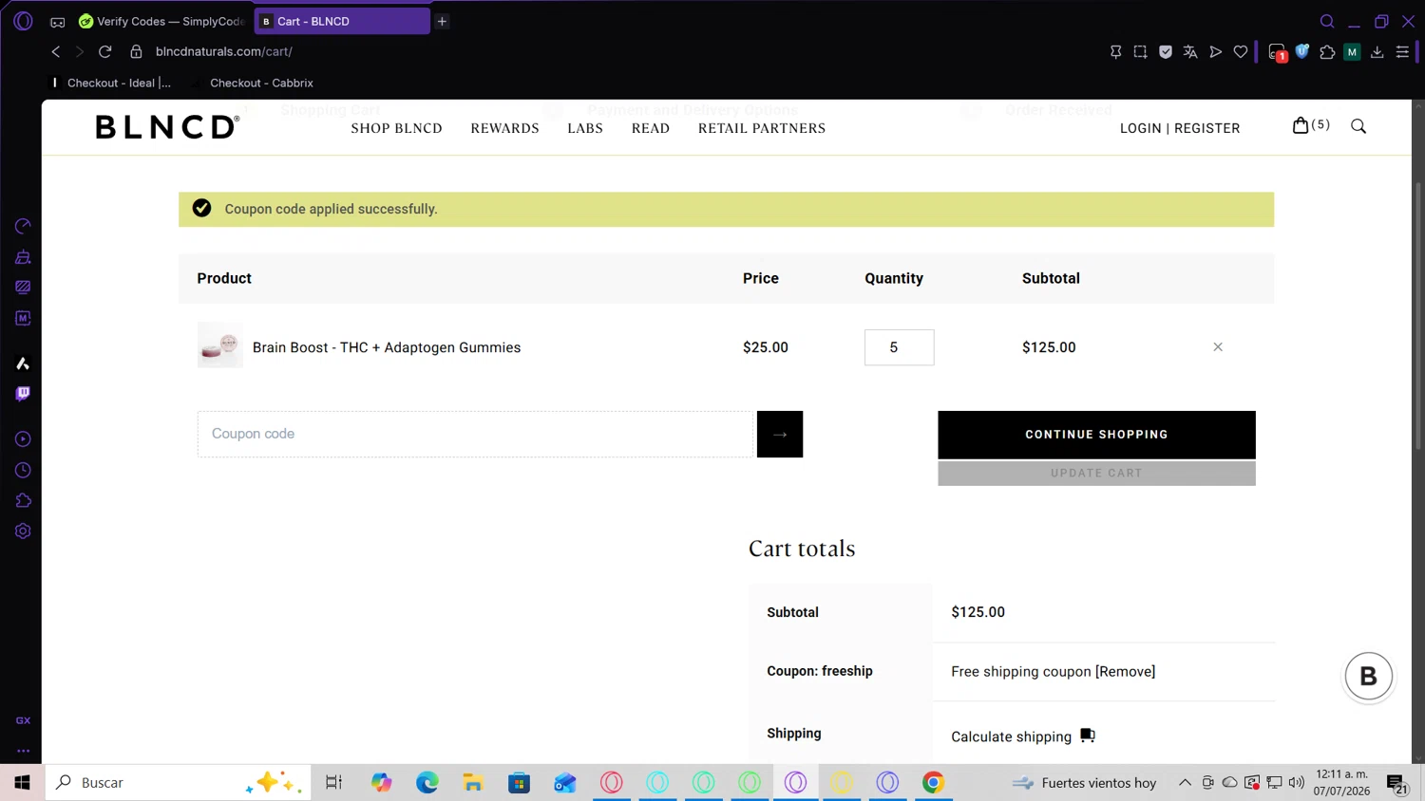Viewport: 1425px width, 801px height.
Task: Remove the freeship coupon
Action: point(1125,672)
